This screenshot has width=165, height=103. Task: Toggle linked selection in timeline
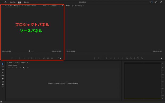17,68
